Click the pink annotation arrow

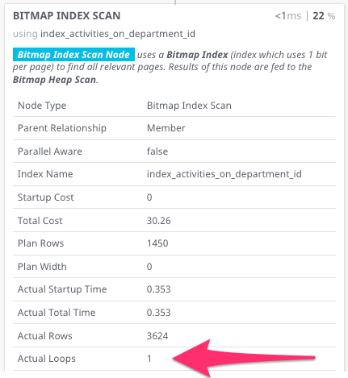tap(244, 359)
